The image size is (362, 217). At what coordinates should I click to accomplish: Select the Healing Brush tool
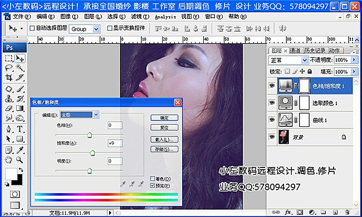point(9,89)
